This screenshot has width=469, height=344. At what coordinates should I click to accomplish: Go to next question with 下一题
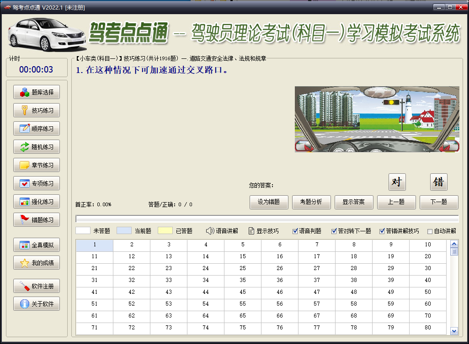(x=439, y=202)
